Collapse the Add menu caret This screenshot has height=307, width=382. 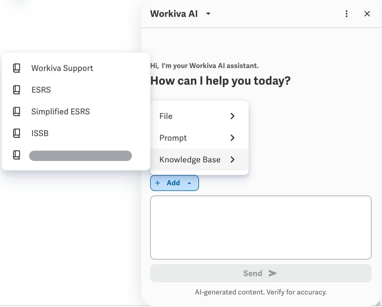point(190,183)
